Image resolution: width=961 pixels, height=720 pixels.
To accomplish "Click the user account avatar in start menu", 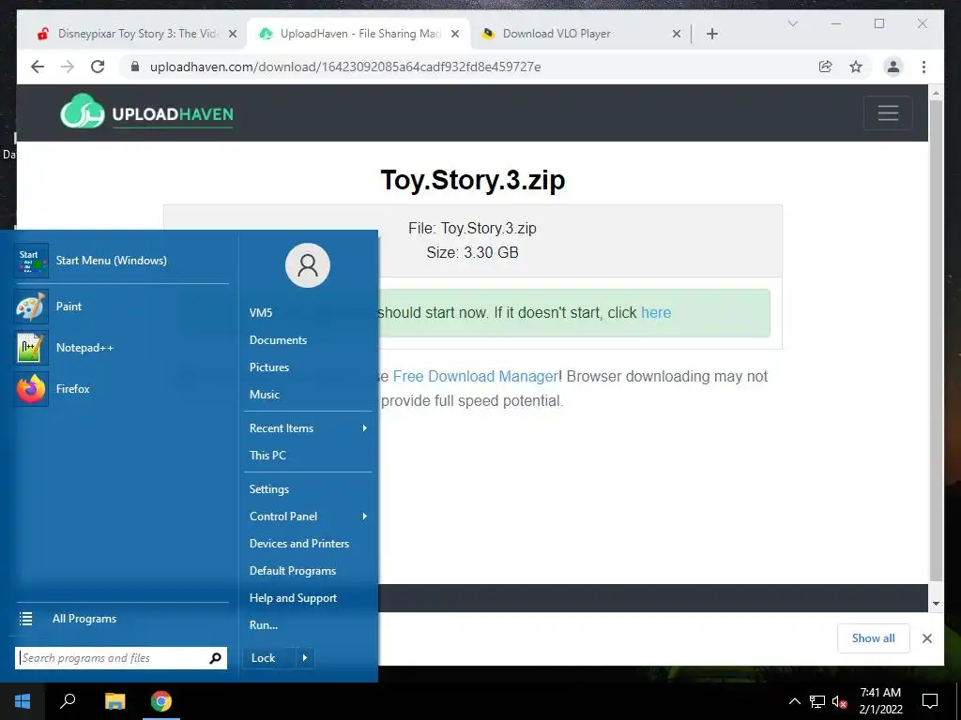I will tap(308, 265).
